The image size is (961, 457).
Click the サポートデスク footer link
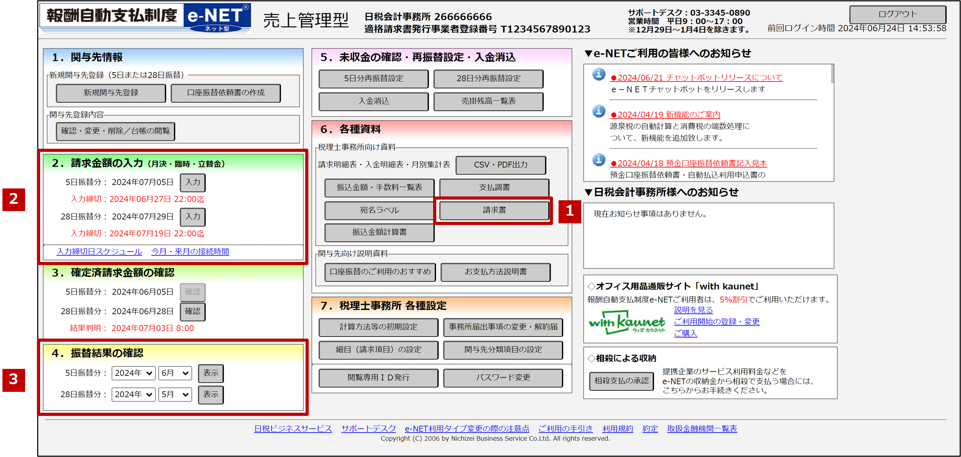tap(368, 429)
